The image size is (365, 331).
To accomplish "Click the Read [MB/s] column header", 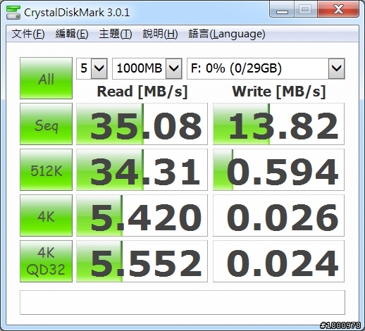I will click(x=142, y=92).
